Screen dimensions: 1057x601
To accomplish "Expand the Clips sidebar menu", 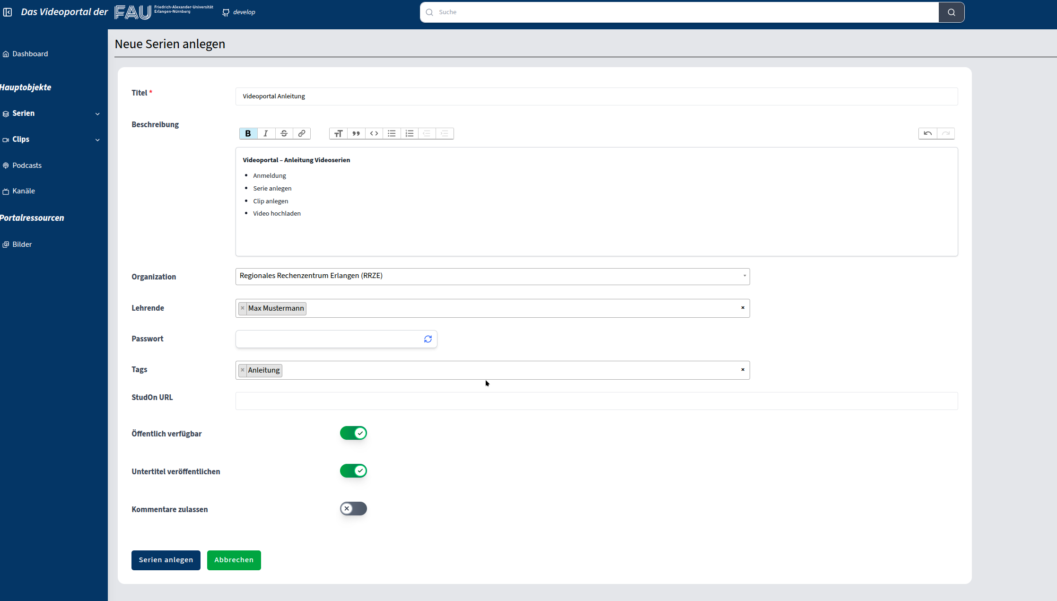I will [51, 139].
